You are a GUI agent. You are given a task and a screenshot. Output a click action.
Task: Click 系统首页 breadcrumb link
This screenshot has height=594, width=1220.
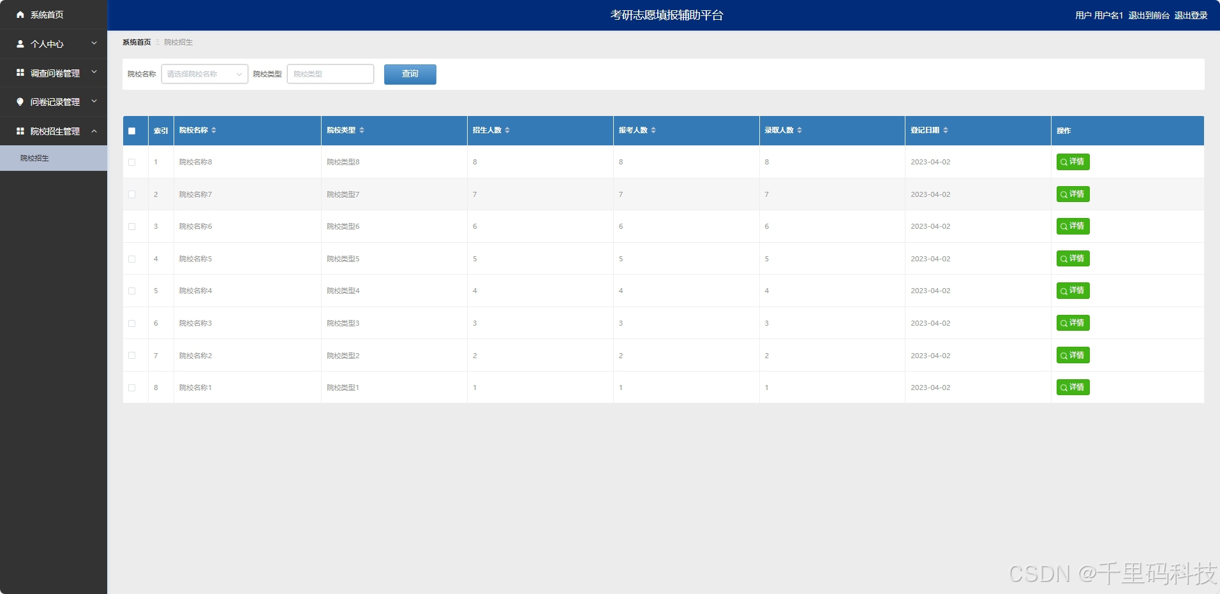click(x=137, y=42)
